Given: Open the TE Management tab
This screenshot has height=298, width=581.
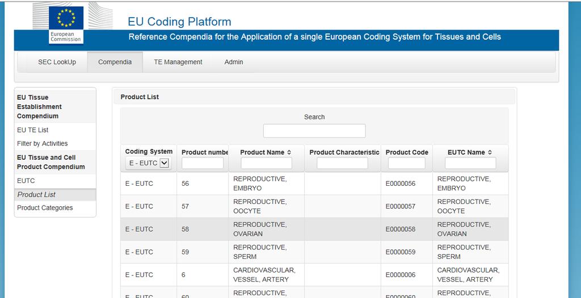Looking at the screenshot, I should pyautogui.click(x=178, y=62).
